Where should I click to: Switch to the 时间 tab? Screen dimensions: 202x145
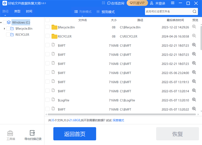(x=29, y=11)
